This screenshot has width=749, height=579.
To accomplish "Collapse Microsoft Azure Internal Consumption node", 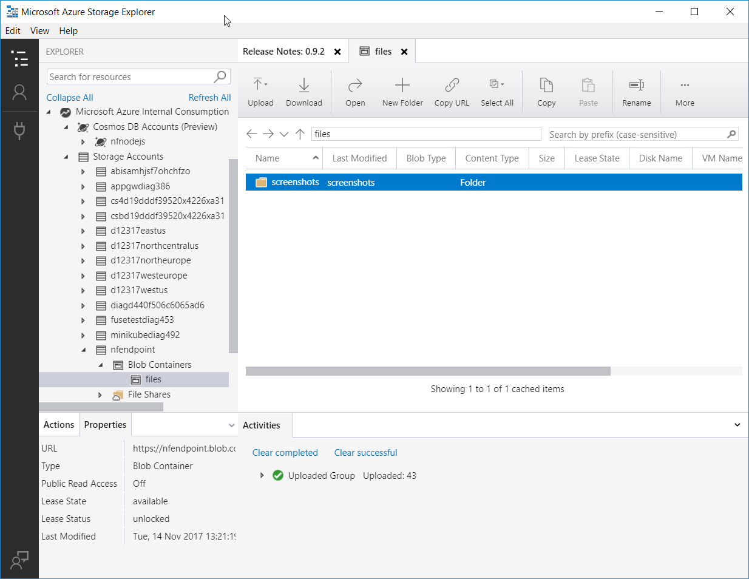I will (x=49, y=112).
